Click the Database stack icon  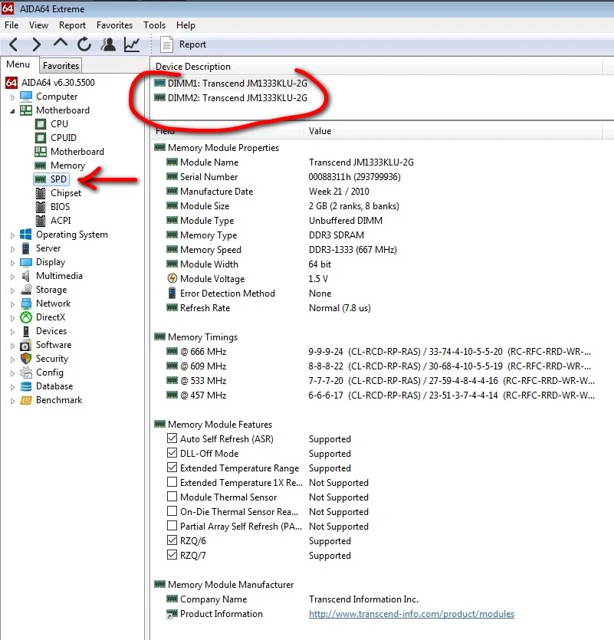26,386
